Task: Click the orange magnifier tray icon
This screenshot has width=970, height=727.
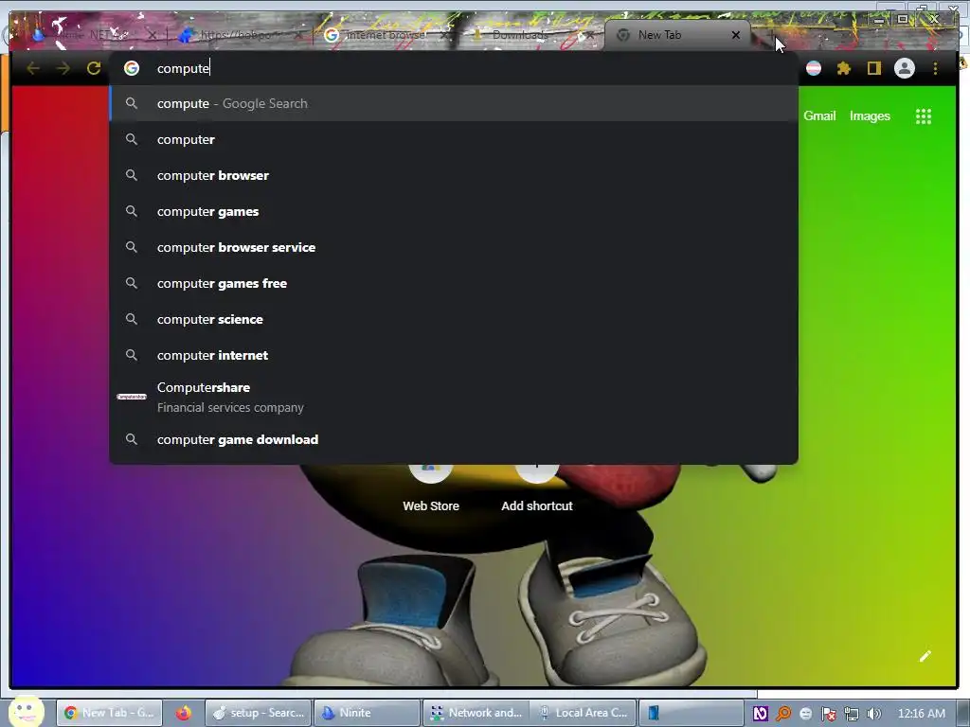Action: point(783,714)
